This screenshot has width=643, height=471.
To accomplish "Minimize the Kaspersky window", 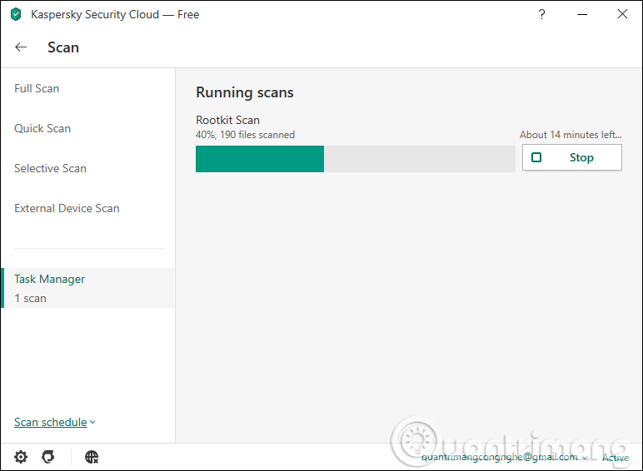I will (x=582, y=14).
